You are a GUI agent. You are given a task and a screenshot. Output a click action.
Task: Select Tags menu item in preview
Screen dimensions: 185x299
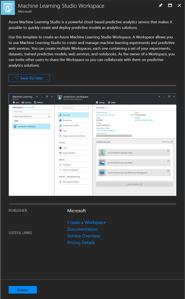73,131
